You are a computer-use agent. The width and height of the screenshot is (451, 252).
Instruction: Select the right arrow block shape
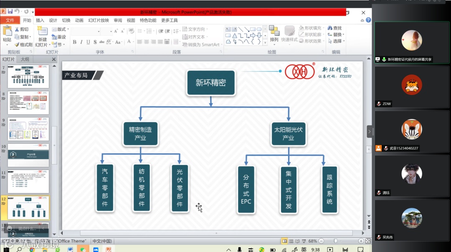(253, 35)
